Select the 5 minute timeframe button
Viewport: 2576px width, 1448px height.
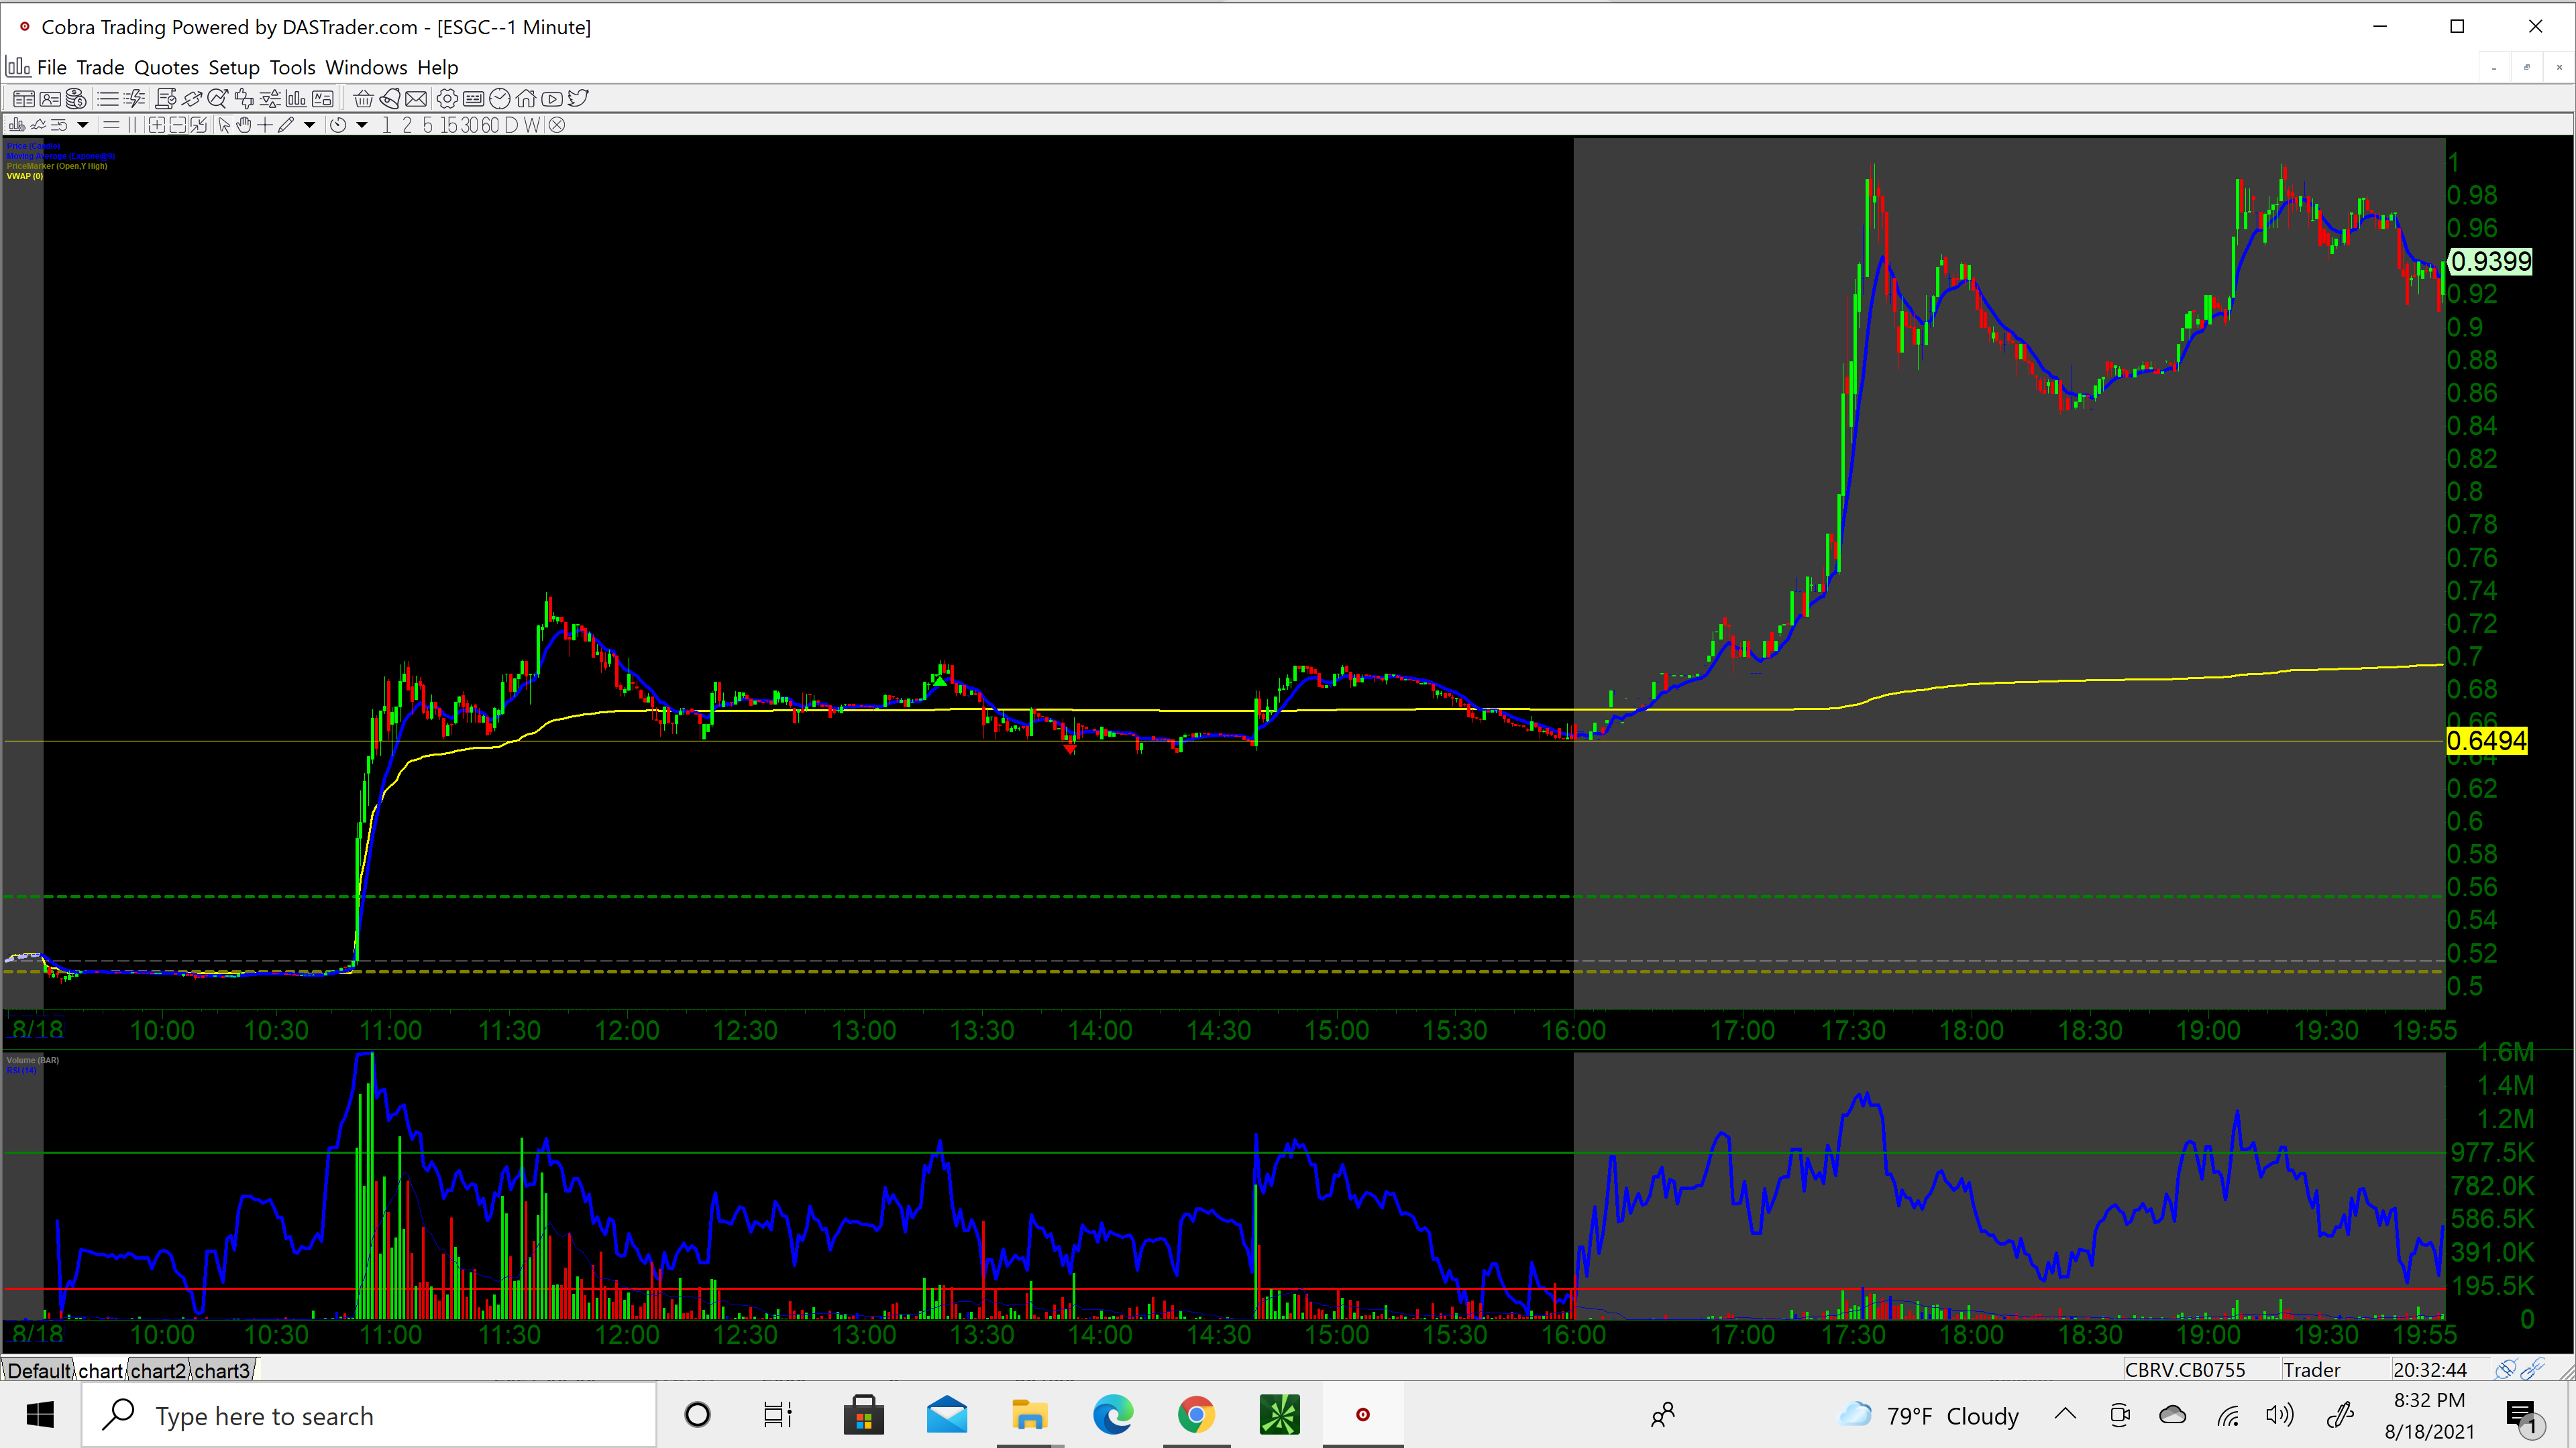[427, 125]
